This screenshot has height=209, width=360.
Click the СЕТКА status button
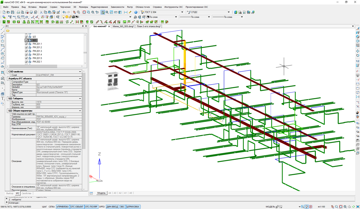click(52, 207)
